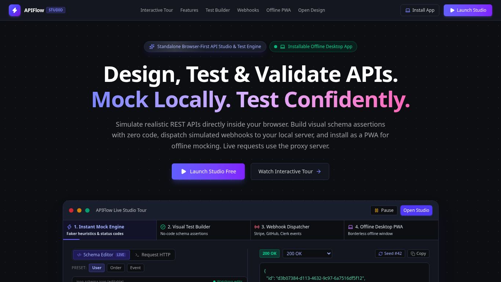The width and height of the screenshot is (501, 282).
Task: Click the STUDIO badge beside APIFlow
Action: tap(56, 10)
